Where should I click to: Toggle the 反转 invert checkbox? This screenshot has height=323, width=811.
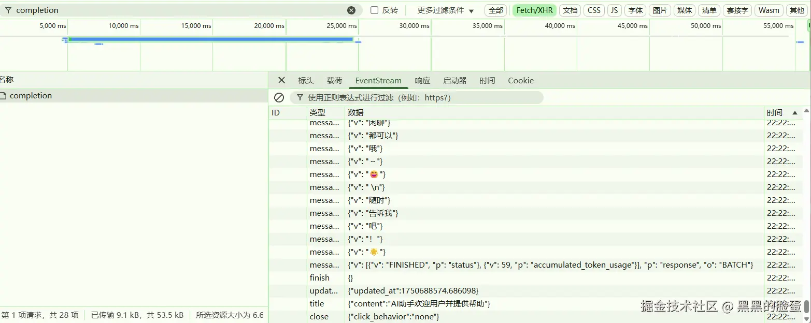pyautogui.click(x=374, y=10)
